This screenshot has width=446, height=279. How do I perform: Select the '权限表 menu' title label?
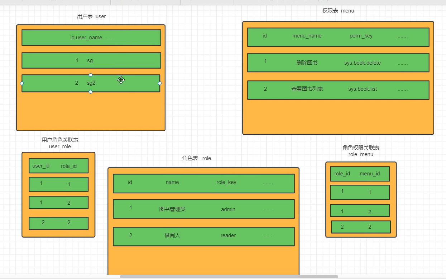click(x=338, y=11)
